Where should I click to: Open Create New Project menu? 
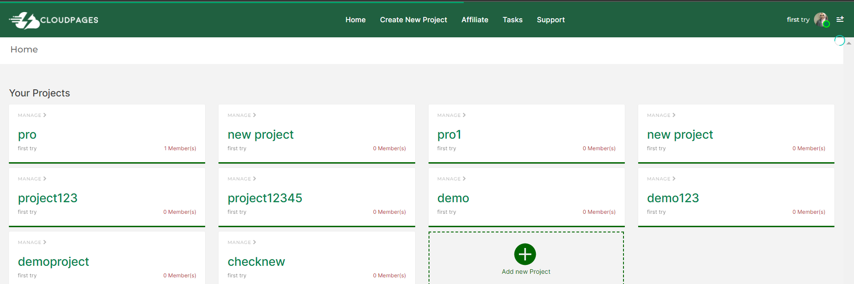coord(413,20)
